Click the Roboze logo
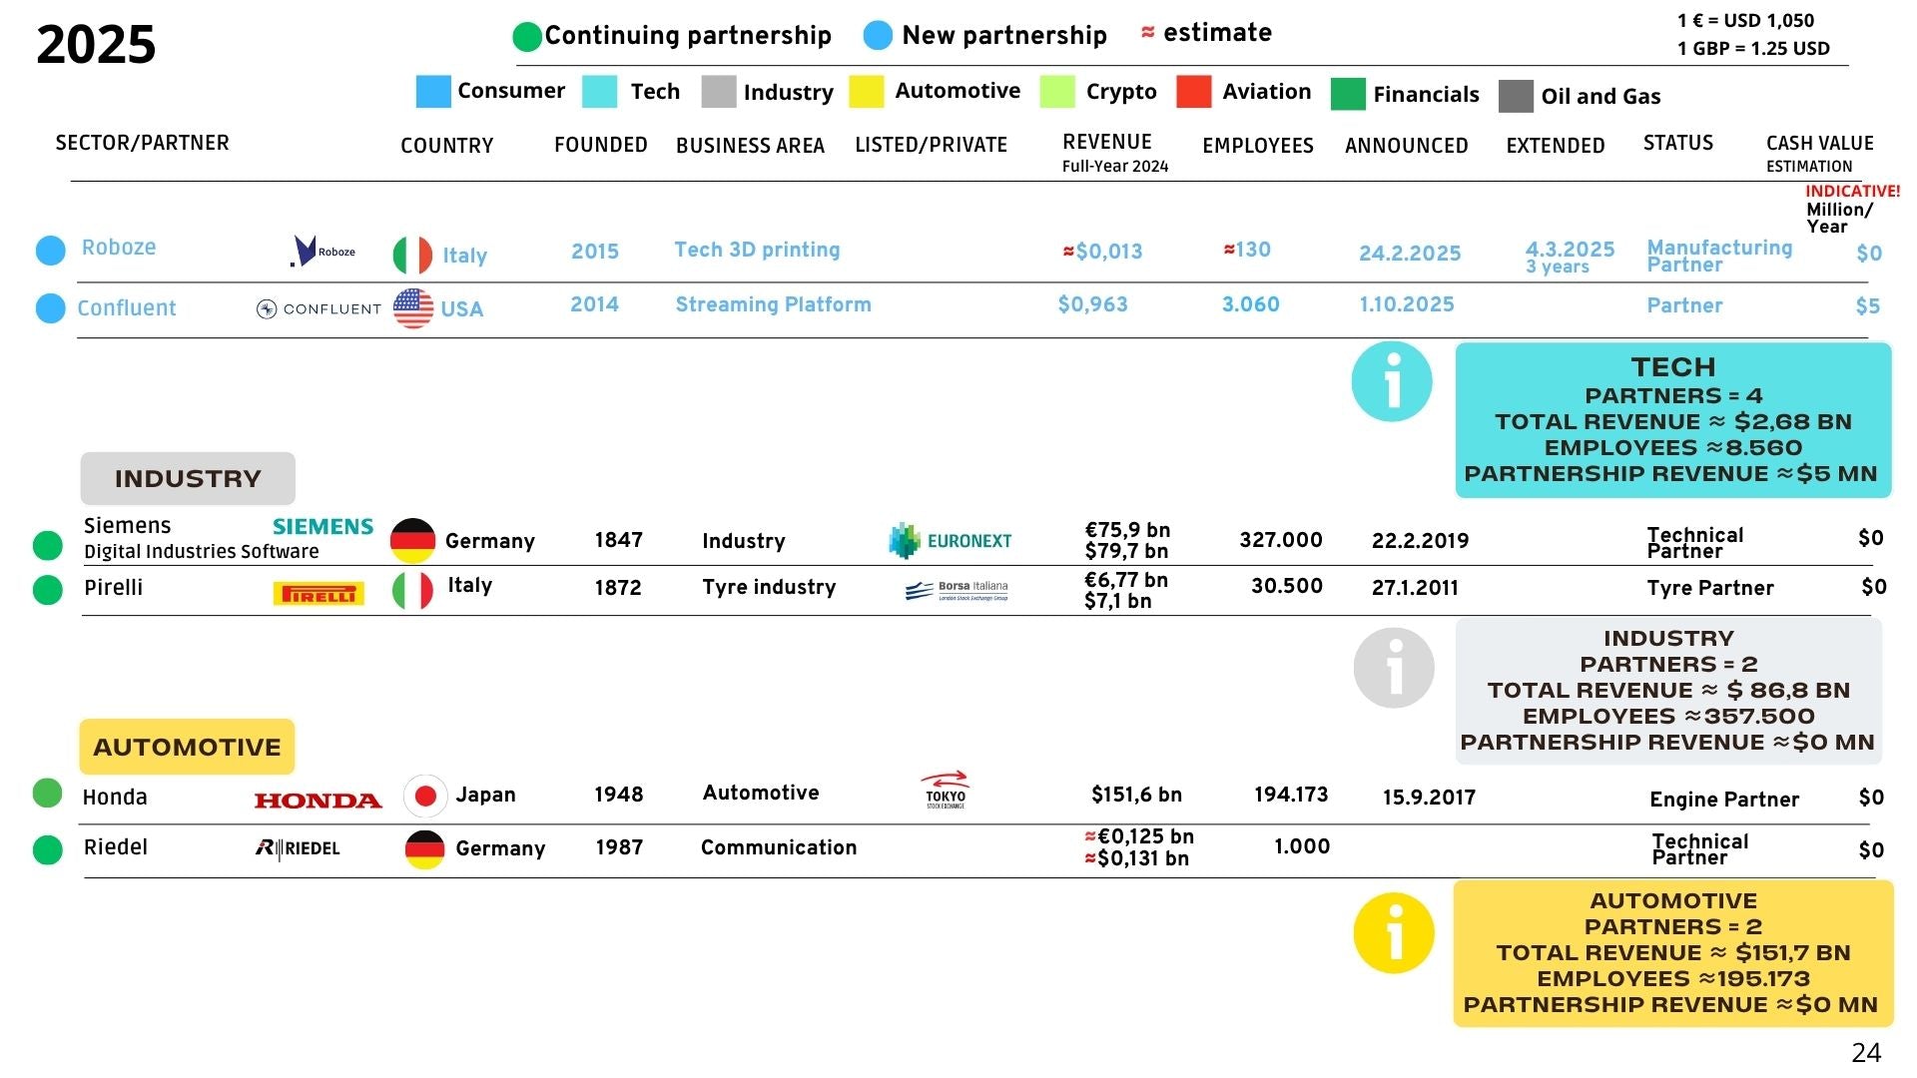Image resolution: width=1917 pixels, height=1078 pixels. [321, 251]
